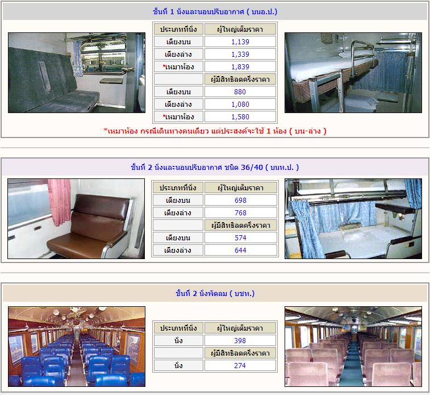Click ผู้มีสิทธิลดครึ่งราคา header in 36/40 table
The width and height of the screenshot is (430, 396).
pos(240,225)
